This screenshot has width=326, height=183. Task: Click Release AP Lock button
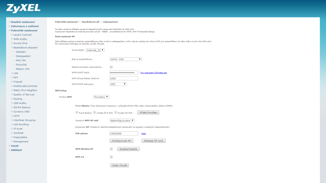(154, 141)
